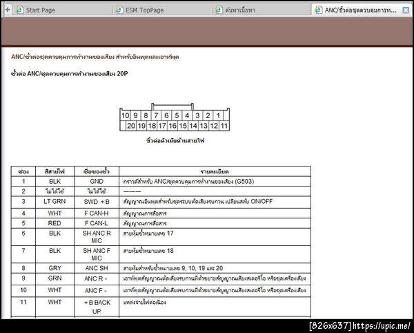
Task: Click the SWD +B terminal name cell
Action: (x=97, y=202)
